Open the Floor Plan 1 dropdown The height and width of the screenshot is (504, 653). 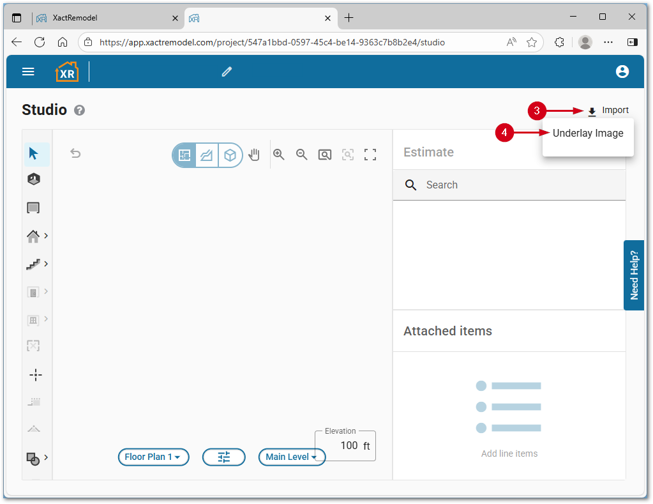click(153, 457)
